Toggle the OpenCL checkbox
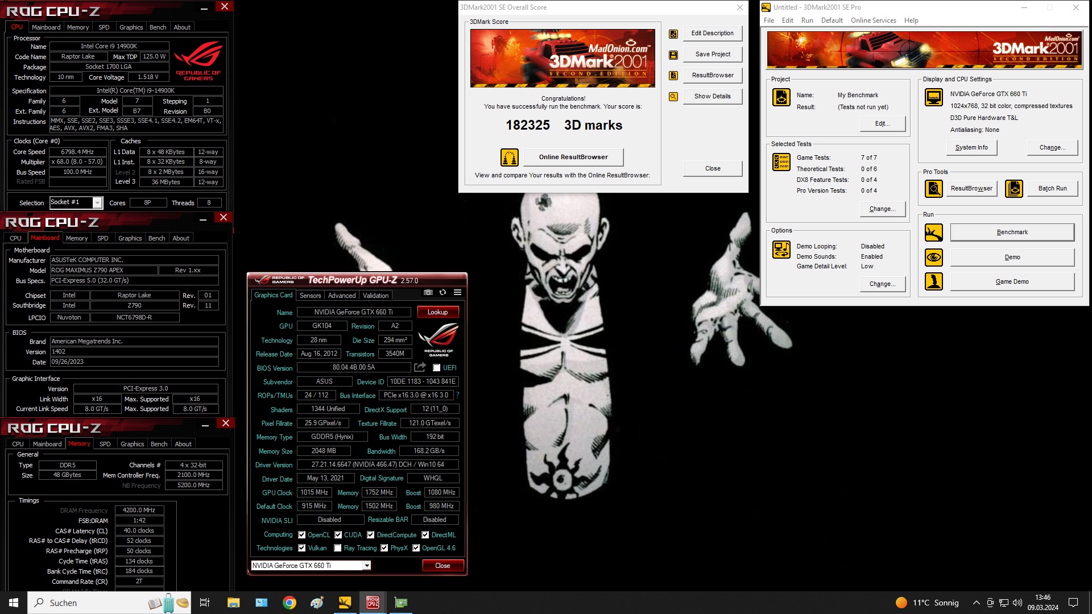Screen dimensions: 1092x614 click(302, 535)
